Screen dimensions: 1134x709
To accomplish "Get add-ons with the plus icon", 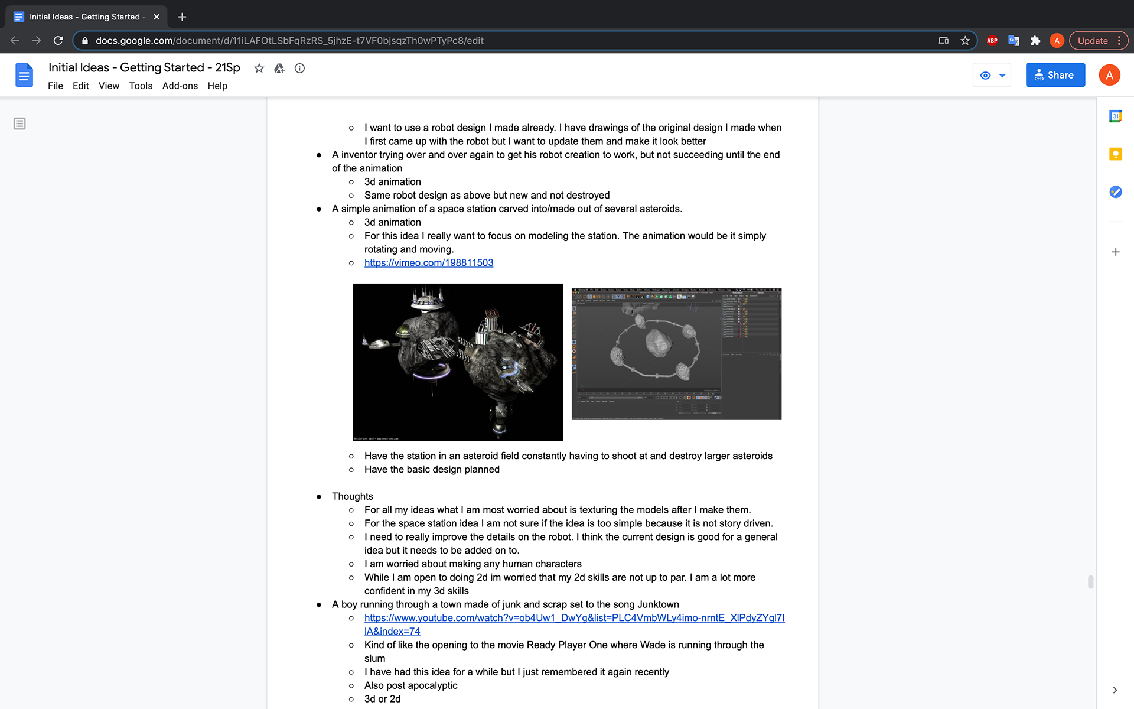I will click(1115, 252).
